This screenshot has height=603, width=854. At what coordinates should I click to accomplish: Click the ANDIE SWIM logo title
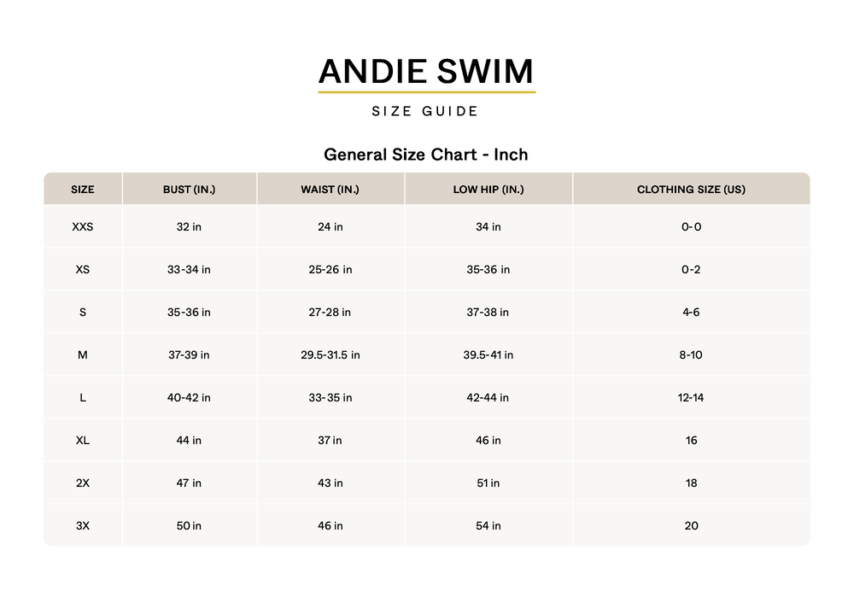[x=426, y=70]
